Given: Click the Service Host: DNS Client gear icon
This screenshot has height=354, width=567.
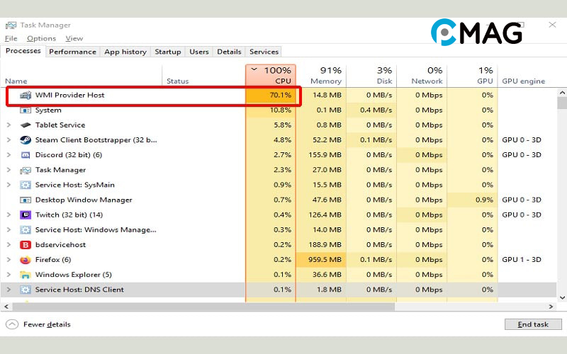Looking at the screenshot, I should click(x=26, y=290).
